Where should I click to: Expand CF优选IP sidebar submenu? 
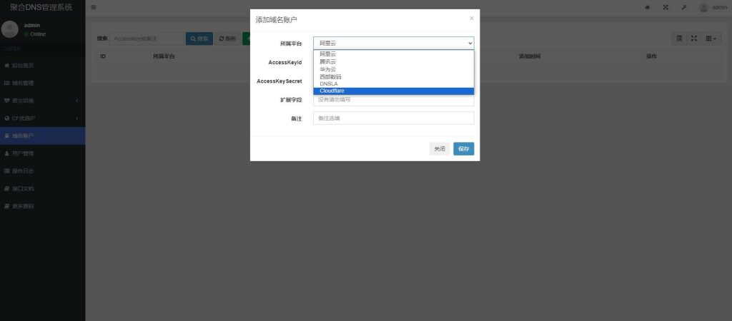click(x=42, y=118)
